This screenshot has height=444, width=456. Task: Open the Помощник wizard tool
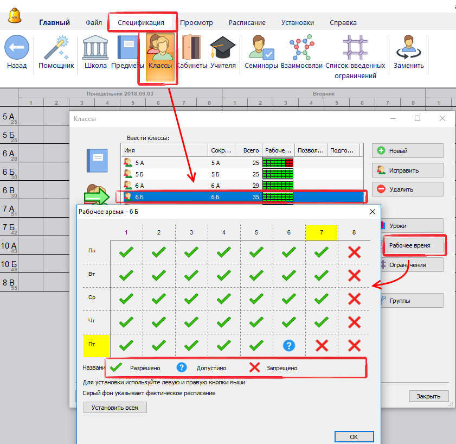(56, 48)
